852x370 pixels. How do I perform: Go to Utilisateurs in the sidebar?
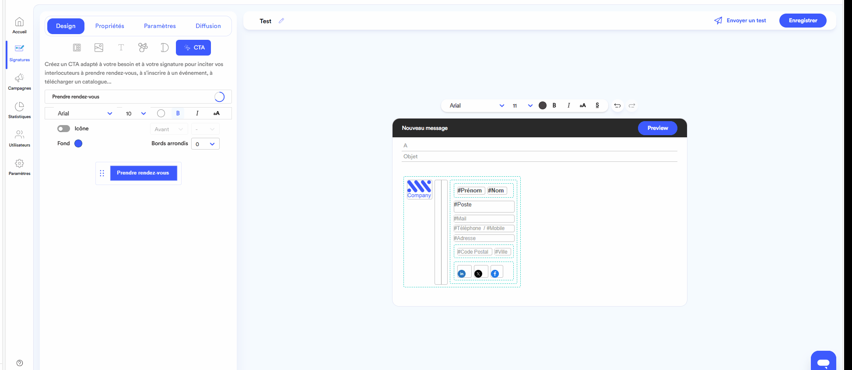(19, 135)
